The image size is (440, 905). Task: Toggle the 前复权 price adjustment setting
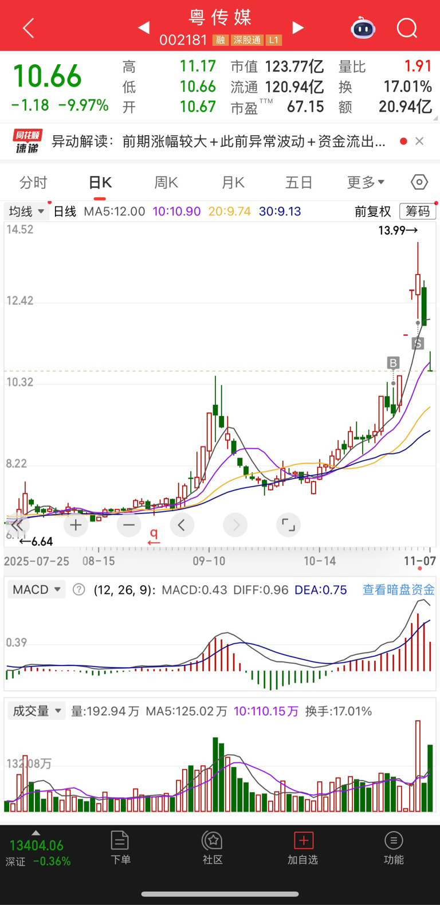[x=372, y=211]
